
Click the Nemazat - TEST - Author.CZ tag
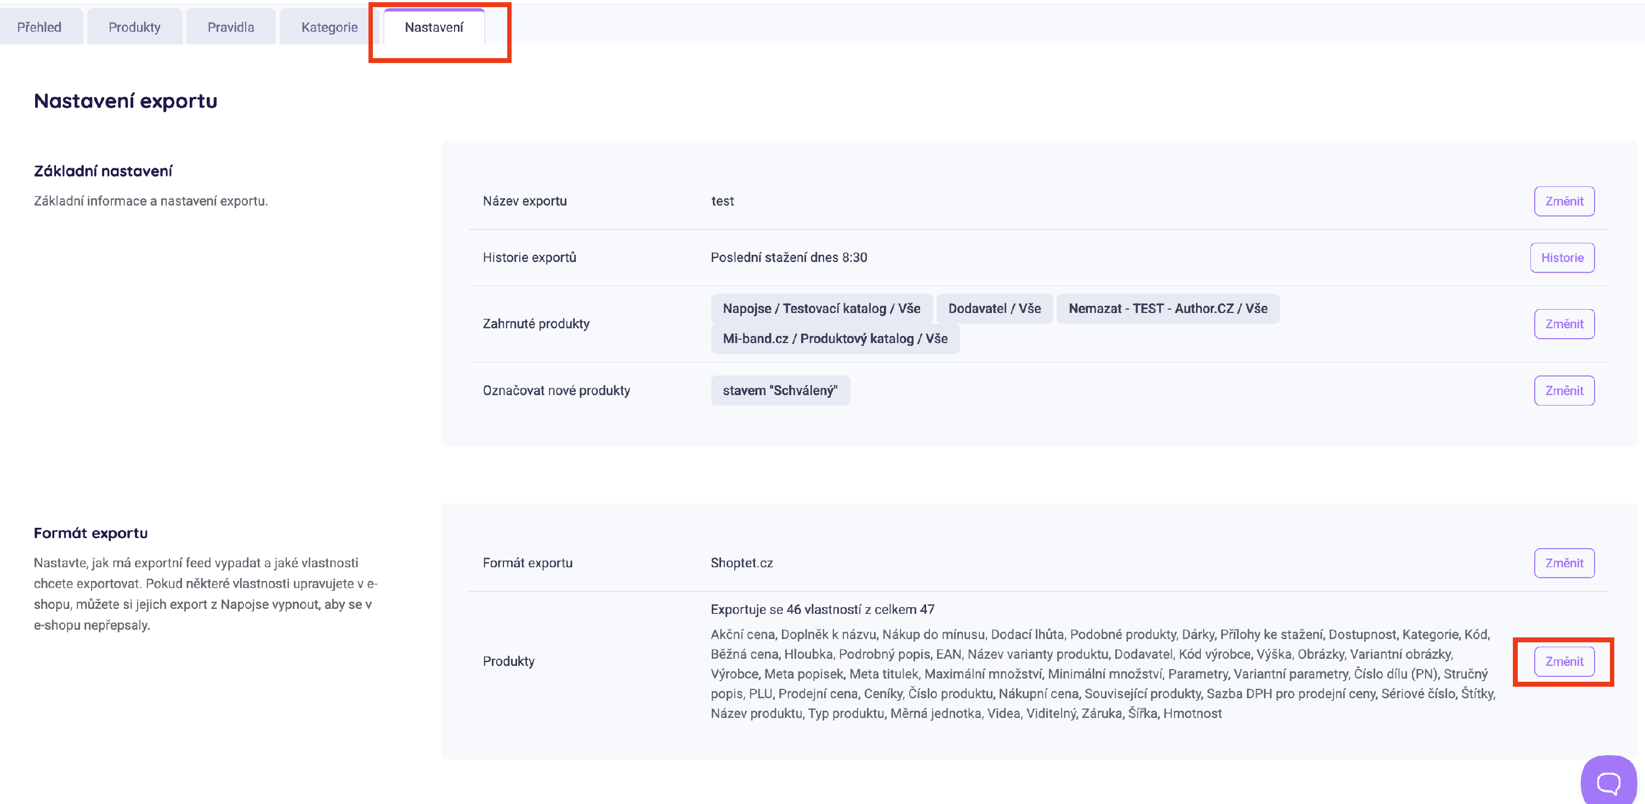pyautogui.click(x=1167, y=309)
